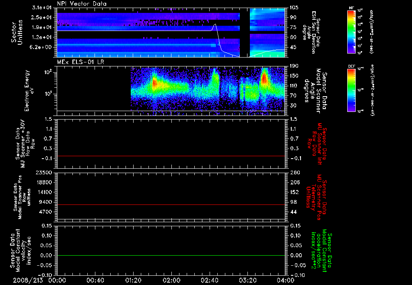The height and width of the screenshot is (285, 412).
Task: Click the '02:40' time axis label
Action: point(209,281)
